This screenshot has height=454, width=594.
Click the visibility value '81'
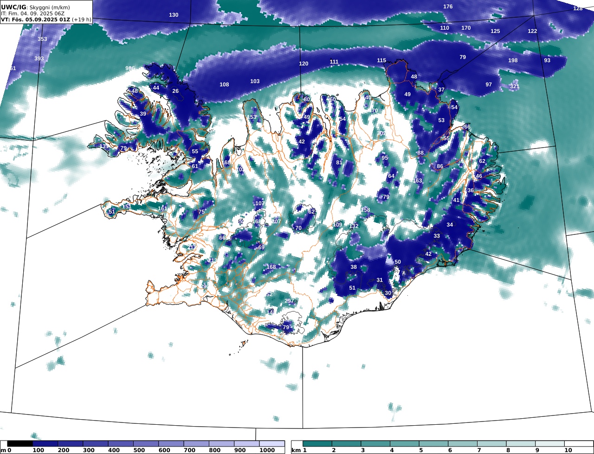coord(339,162)
